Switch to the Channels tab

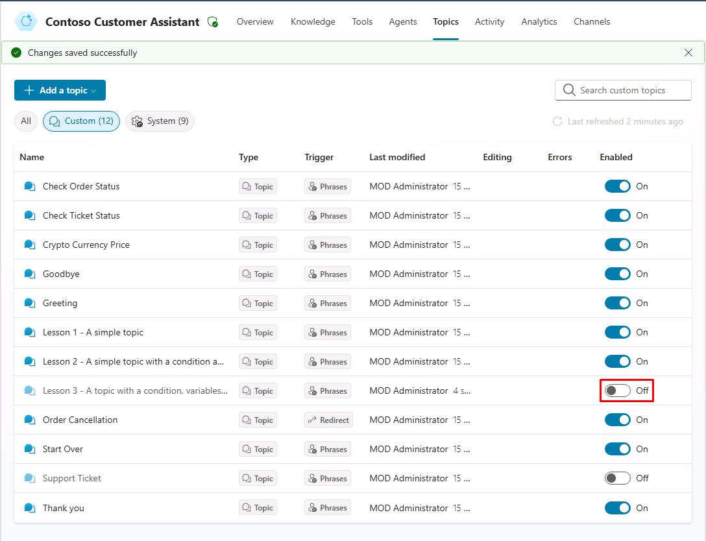592,21
